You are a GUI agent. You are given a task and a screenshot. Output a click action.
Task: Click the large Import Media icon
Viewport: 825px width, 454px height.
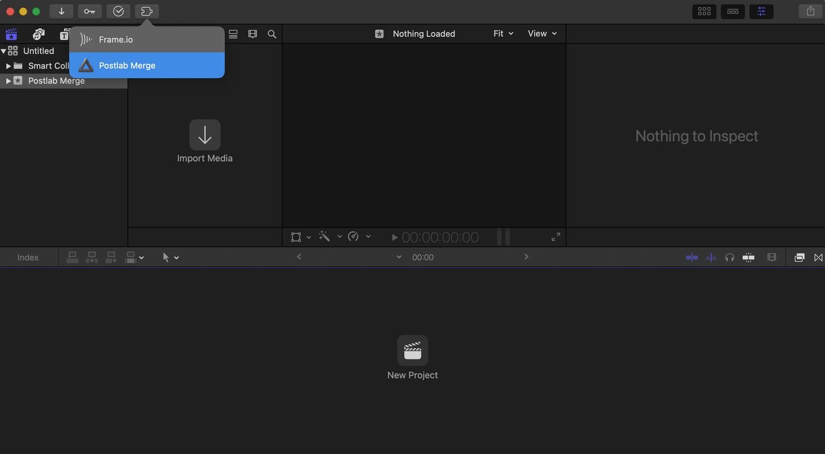[205, 135]
